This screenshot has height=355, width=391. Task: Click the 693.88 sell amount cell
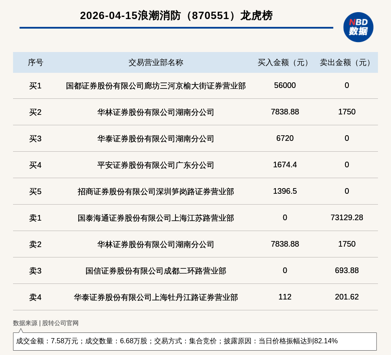click(347, 270)
